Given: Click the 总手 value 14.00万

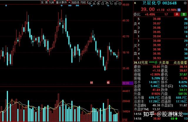Looking at the screenshot, I should (x=155, y=82).
